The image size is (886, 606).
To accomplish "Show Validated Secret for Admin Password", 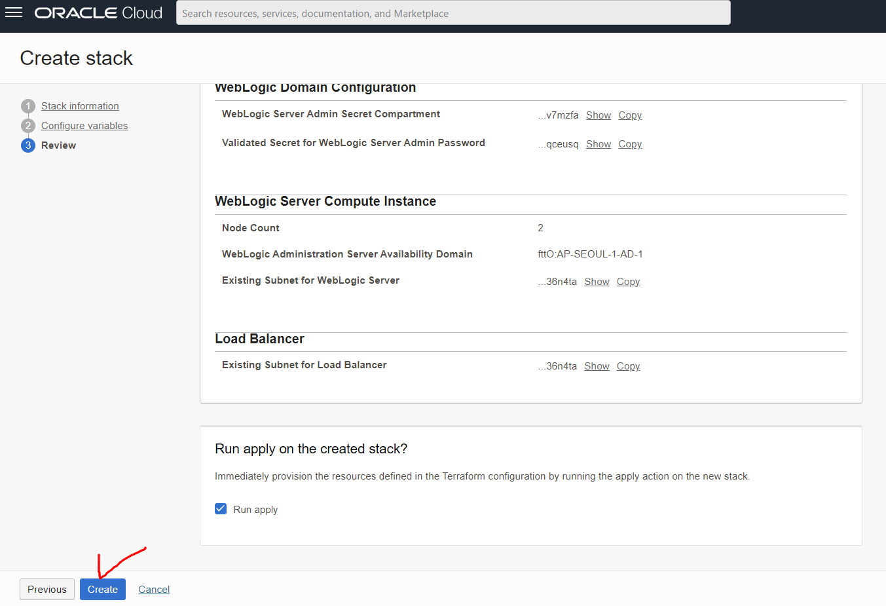I will click(599, 144).
